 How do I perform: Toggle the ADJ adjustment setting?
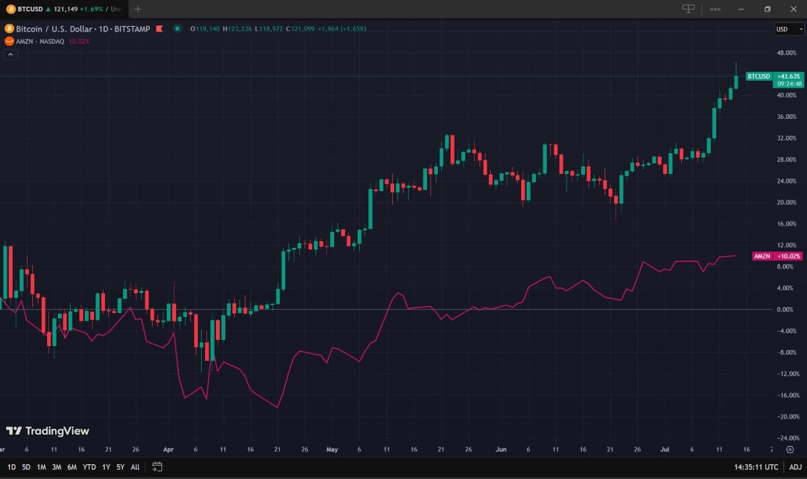click(795, 467)
